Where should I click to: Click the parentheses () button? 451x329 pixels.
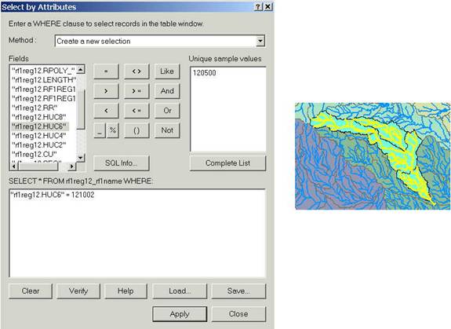136,130
